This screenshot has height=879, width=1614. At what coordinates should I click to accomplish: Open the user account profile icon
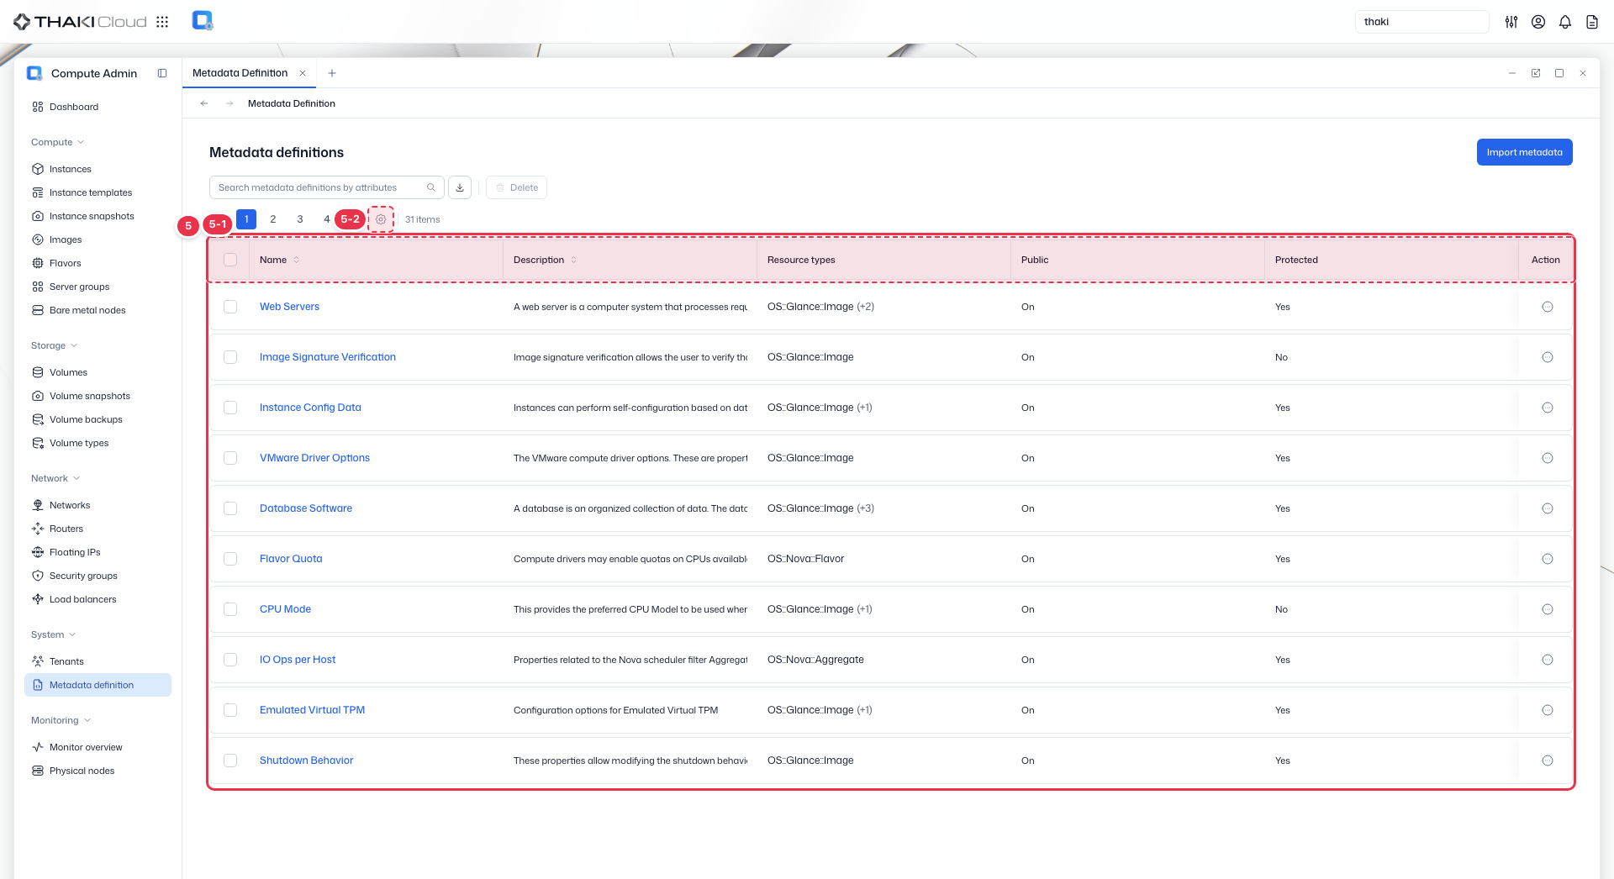coord(1538,22)
